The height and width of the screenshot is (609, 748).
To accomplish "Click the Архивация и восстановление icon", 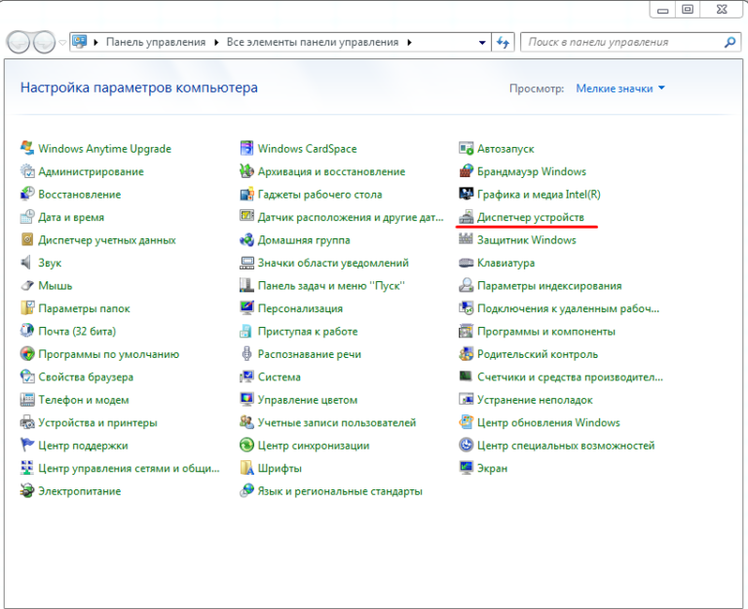I will pyautogui.click(x=246, y=170).
